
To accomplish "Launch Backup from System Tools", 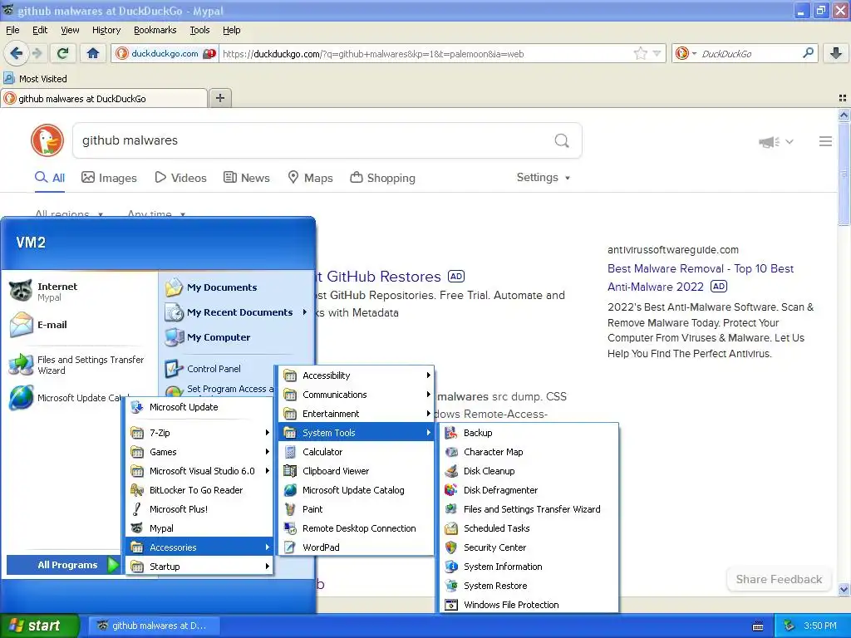I will [527, 433].
